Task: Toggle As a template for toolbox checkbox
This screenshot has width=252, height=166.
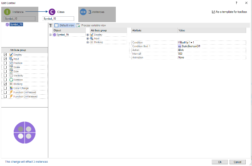Action: click(x=213, y=12)
